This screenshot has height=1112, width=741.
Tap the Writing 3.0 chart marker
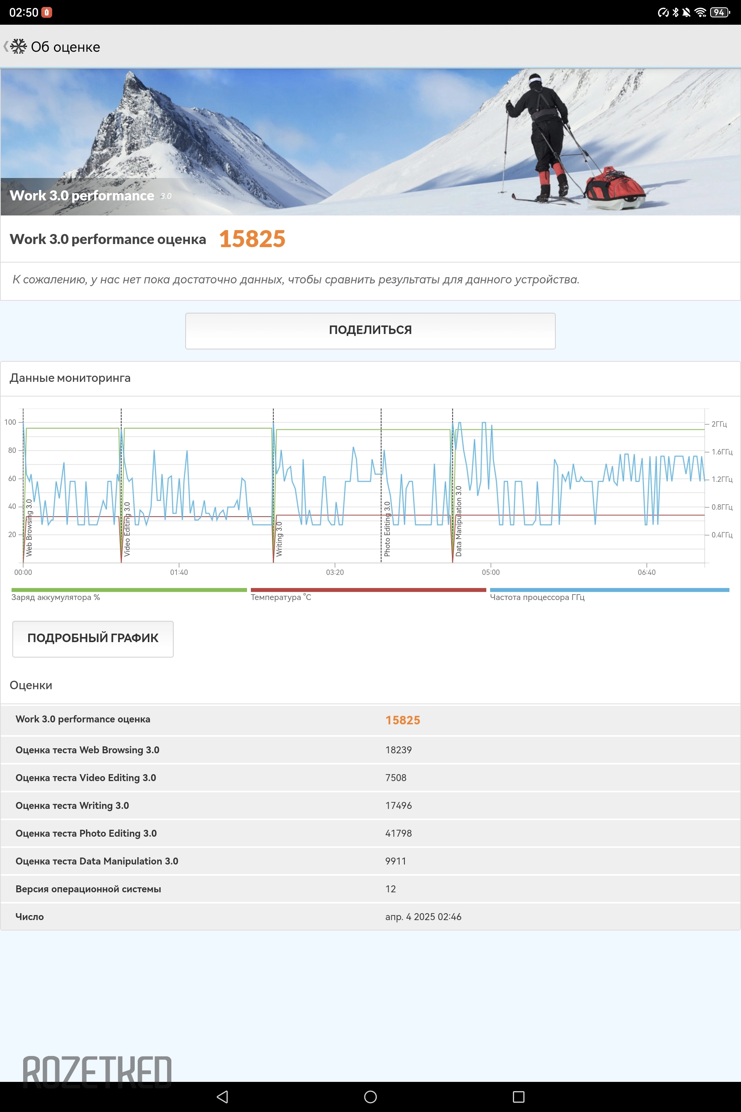(x=279, y=539)
